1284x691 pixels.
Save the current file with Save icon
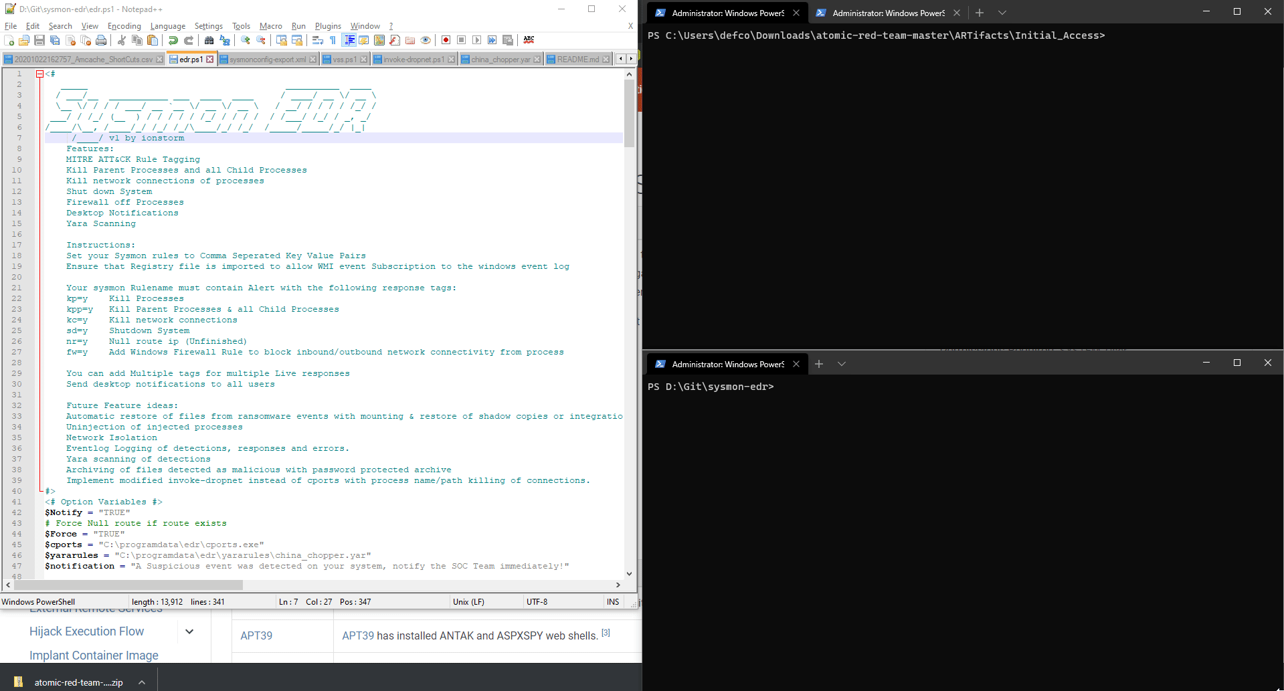pos(39,41)
